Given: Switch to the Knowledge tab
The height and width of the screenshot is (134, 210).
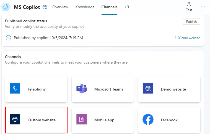Looking at the screenshot, I should click(85, 7).
